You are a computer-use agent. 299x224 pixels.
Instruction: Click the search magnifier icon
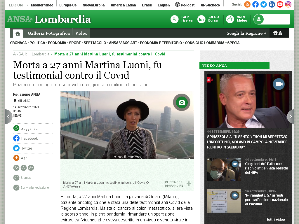[174, 19]
